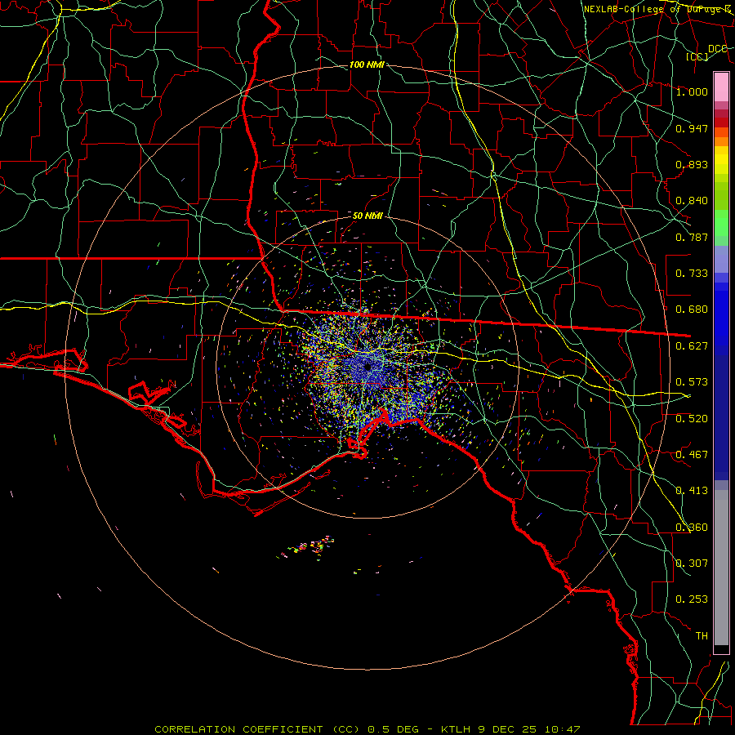
Task: Select the 0.413 scale value
Action: [692, 491]
